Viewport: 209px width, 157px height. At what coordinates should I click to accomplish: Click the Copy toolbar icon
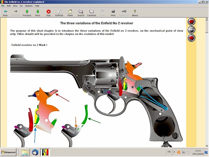102,13
